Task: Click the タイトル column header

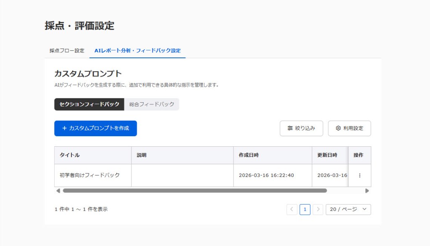Action: [x=70, y=155]
